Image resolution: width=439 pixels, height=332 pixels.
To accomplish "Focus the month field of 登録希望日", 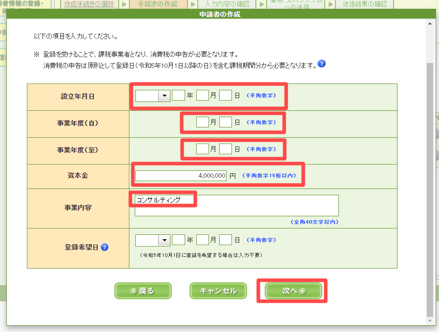I will point(202,240).
